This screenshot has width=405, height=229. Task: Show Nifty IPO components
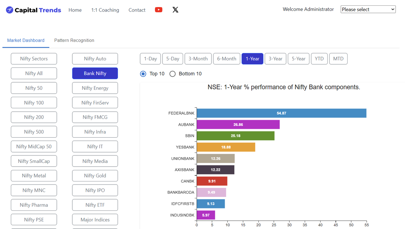(x=95, y=190)
